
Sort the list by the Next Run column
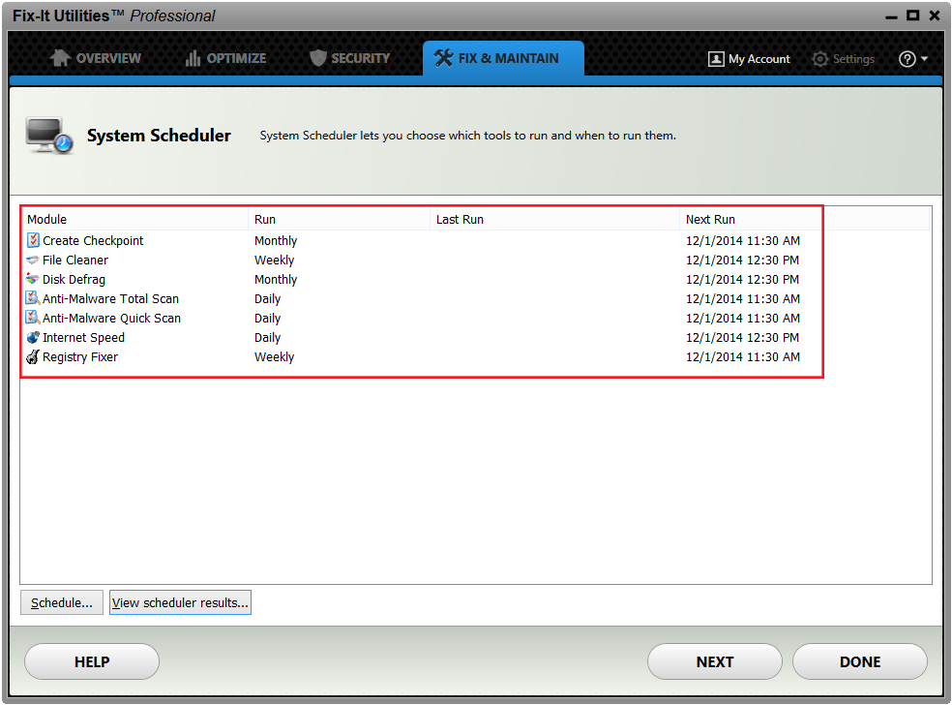click(x=709, y=219)
